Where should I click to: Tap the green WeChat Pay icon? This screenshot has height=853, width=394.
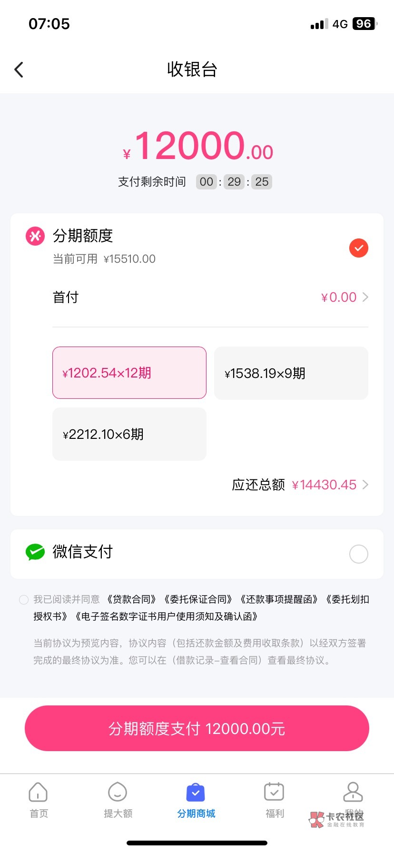tap(35, 552)
